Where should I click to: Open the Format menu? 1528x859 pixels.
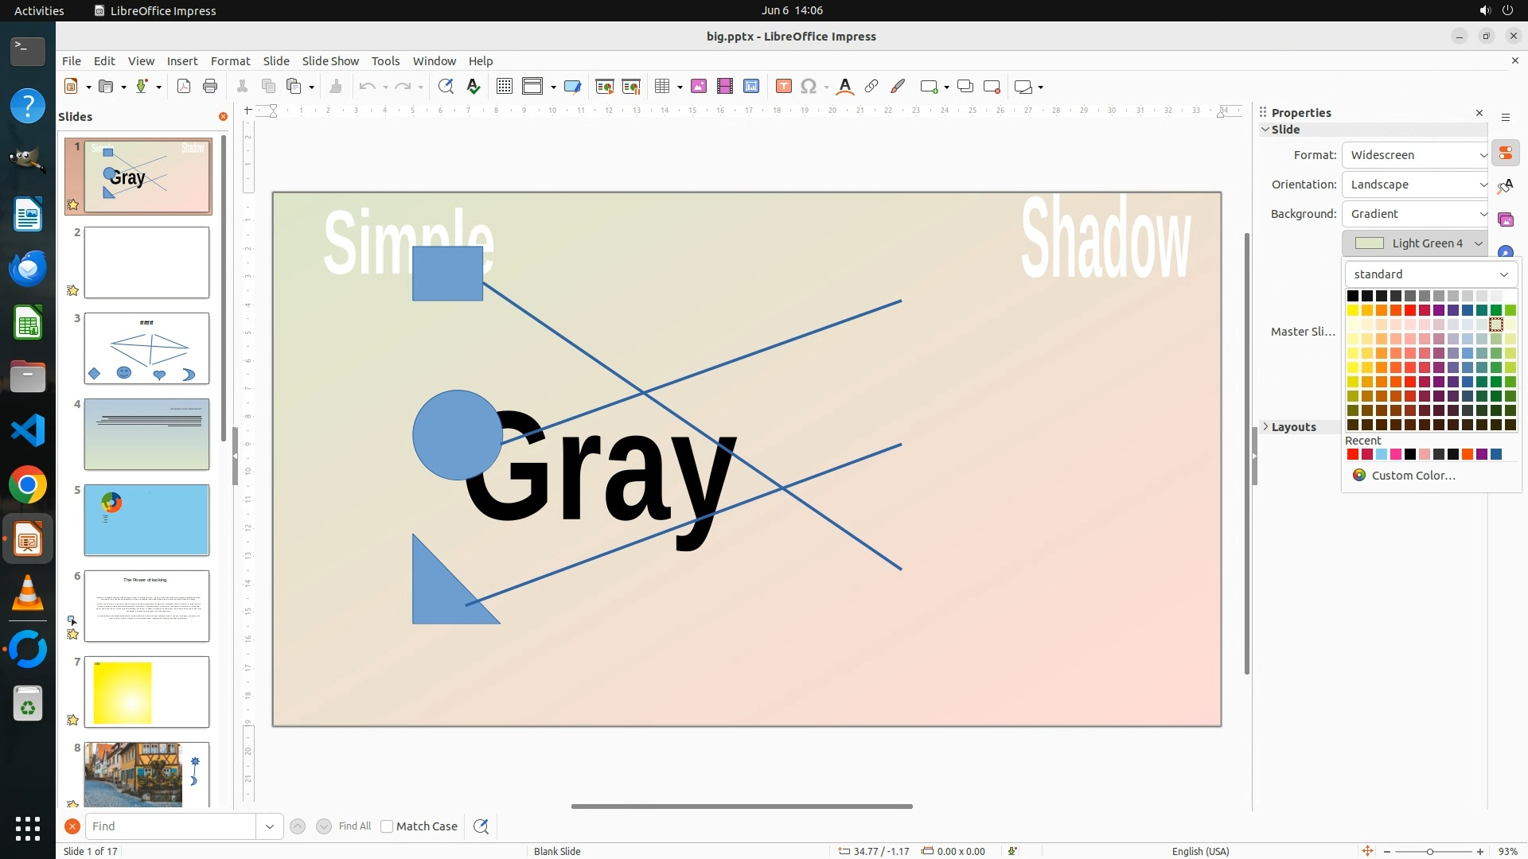[x=230, y=61]
